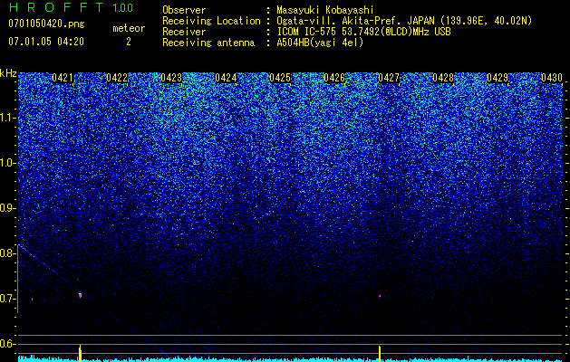
Task: Click the 0423 time marker
Action: [x=171, y=78]
